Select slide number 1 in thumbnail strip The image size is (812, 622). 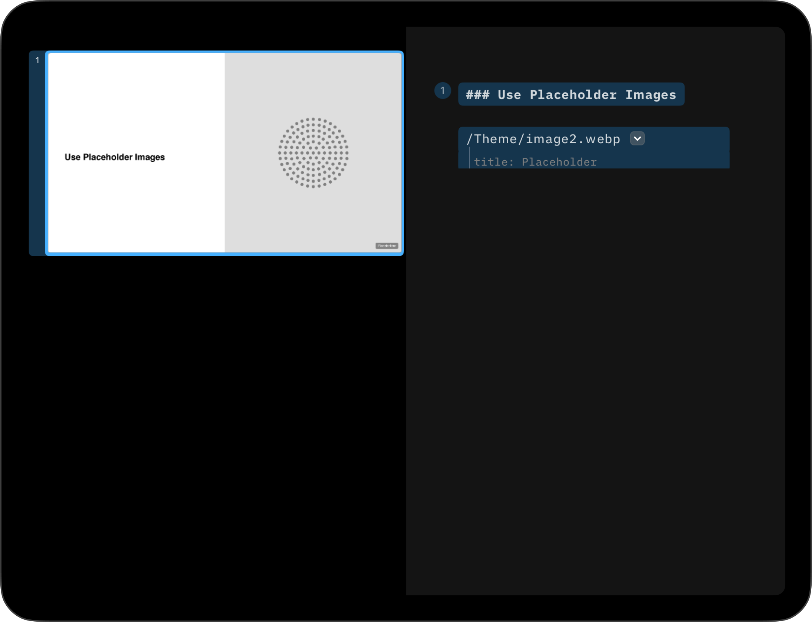(x=37, y=60)
